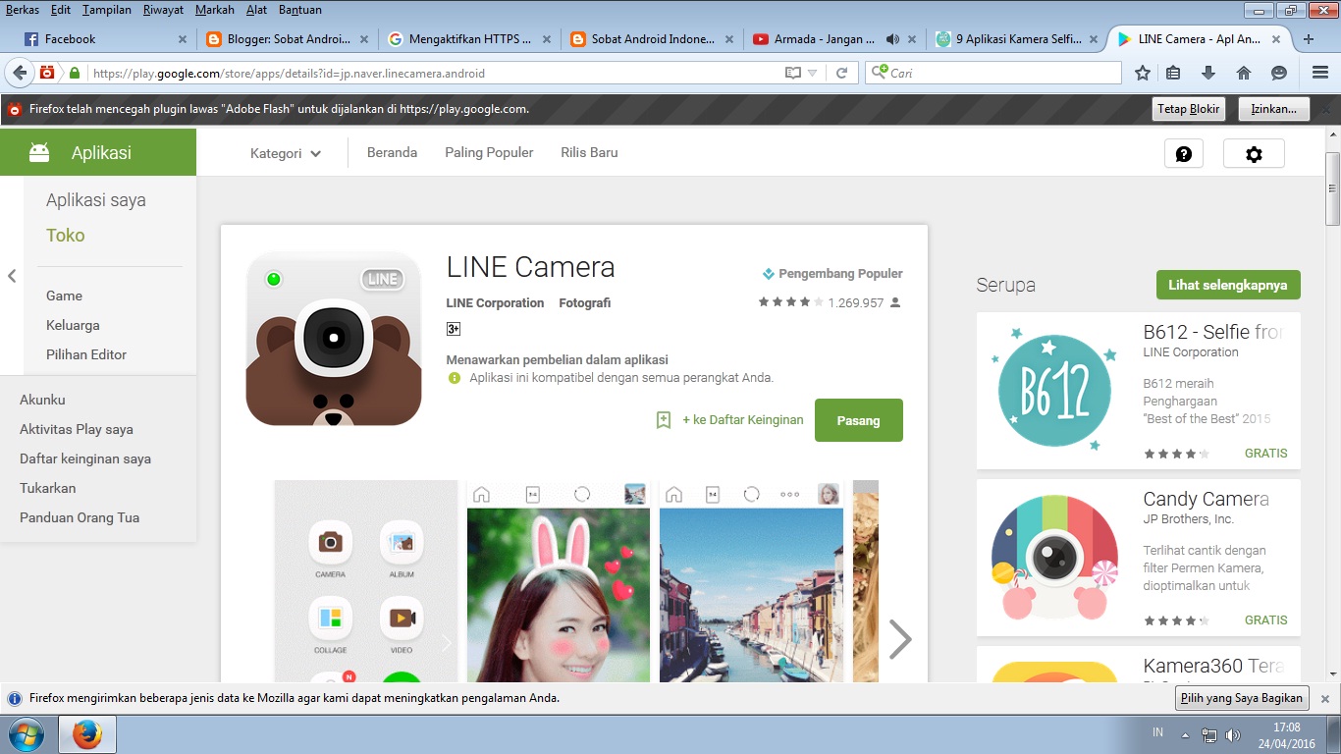The width and height of the screenshot is (1341, 754).
Task: Open the Tampilan menu
Action: (x=107, y=10)
